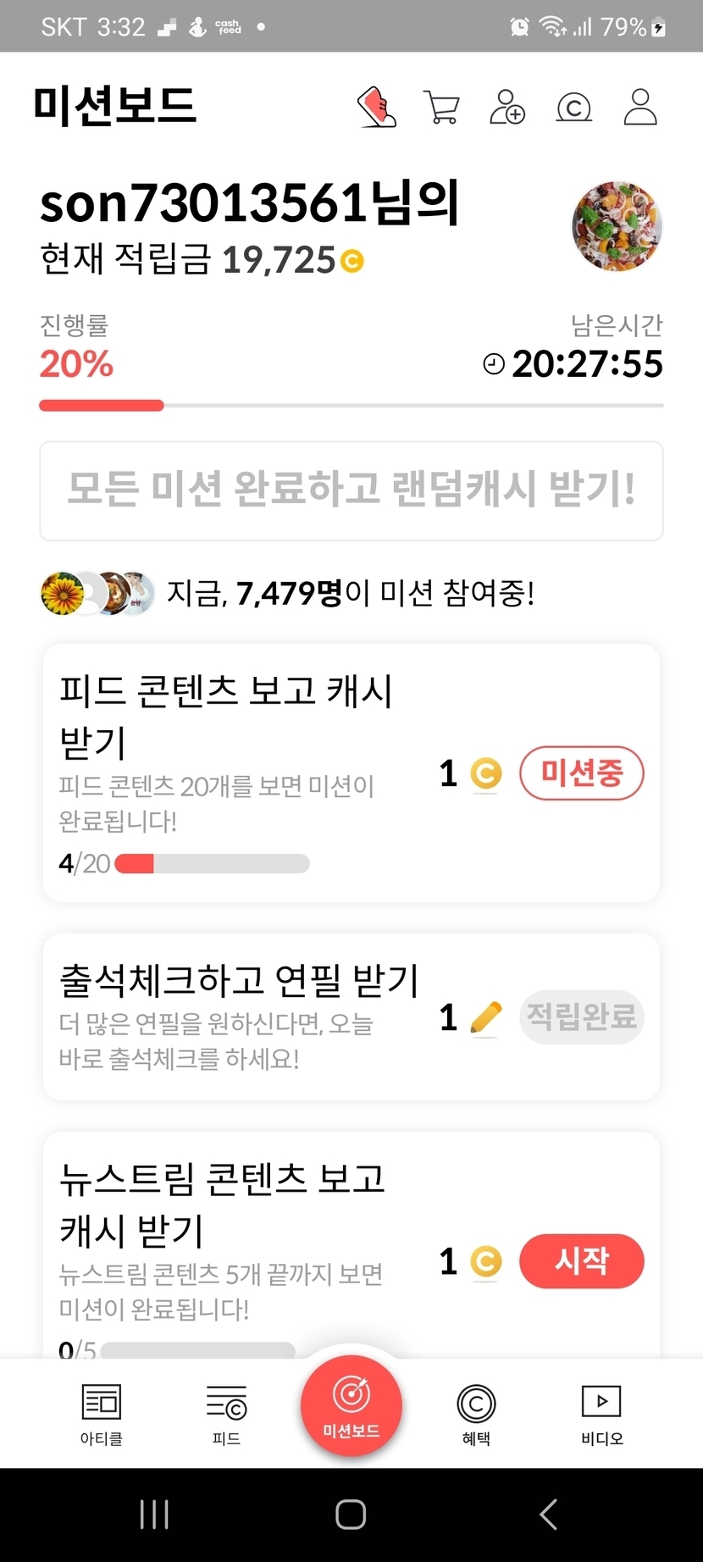
Task: Tap the 미션중 button for feed mission
Action: (x=581, y=773)
